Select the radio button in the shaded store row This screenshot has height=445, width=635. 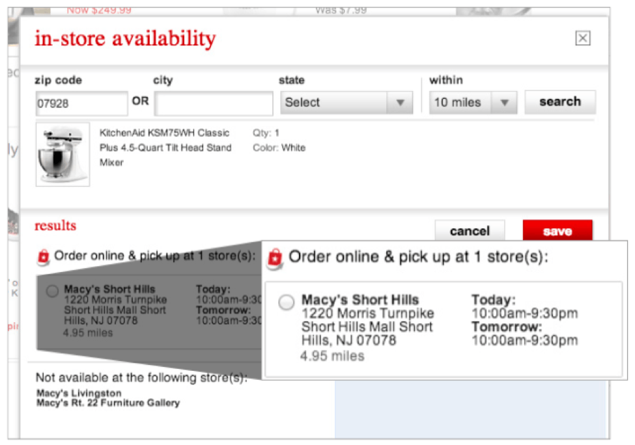click(53, 291)
